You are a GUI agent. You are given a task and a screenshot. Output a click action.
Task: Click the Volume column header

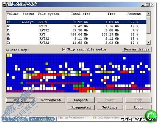click(13, 14)
